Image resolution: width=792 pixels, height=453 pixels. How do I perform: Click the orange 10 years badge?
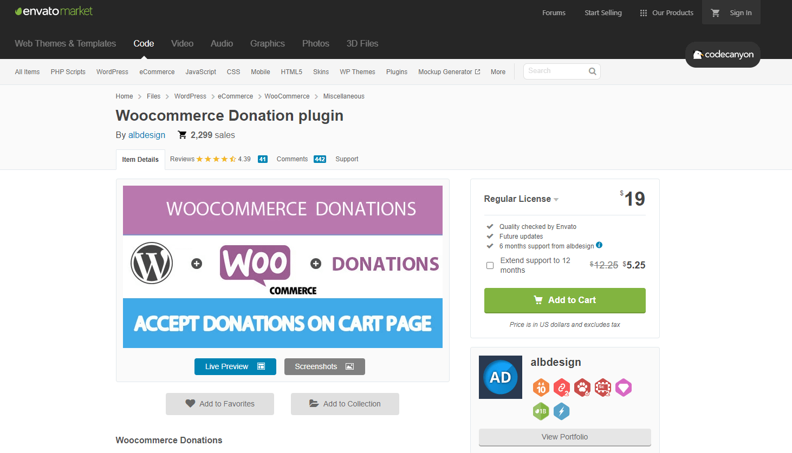541,388
